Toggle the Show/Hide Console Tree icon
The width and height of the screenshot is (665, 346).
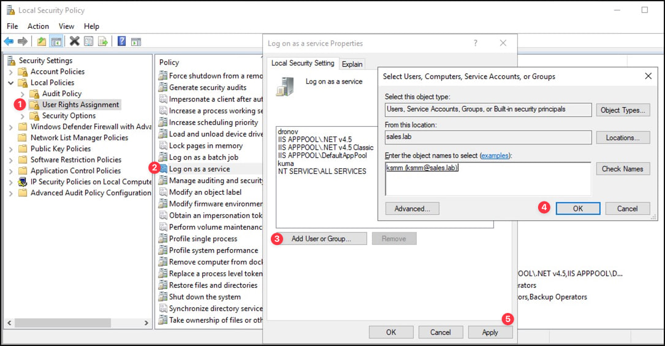(56, 41)
